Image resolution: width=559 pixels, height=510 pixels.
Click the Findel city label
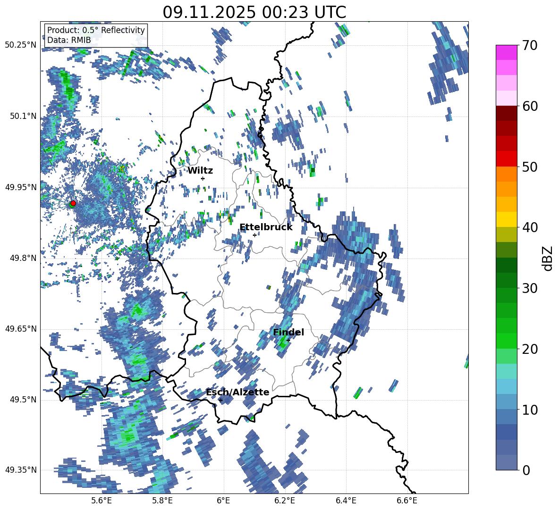[288, 332]
